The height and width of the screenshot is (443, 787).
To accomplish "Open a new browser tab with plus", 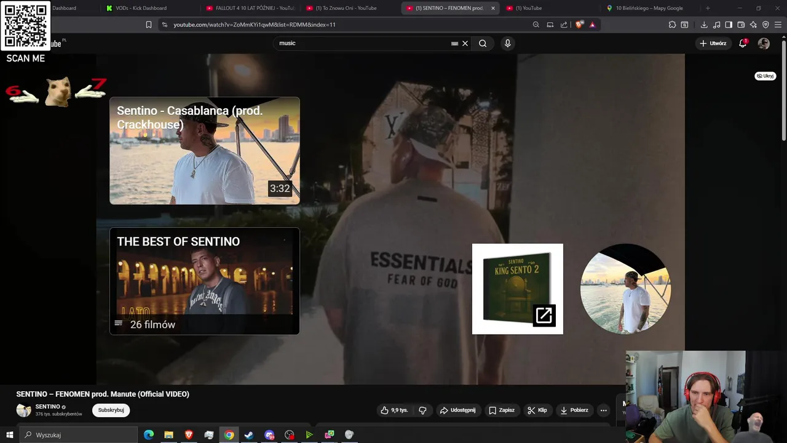I will point(708,8).
